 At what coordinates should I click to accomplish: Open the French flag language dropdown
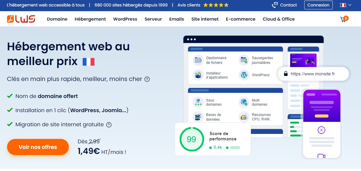pos(345,5)
